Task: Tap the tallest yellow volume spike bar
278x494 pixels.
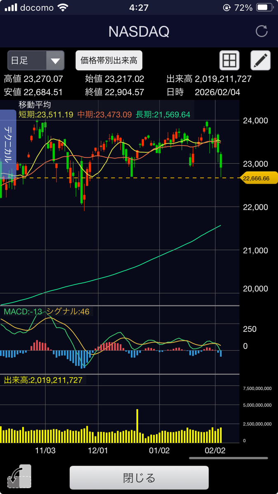Action: coord(137,426)
